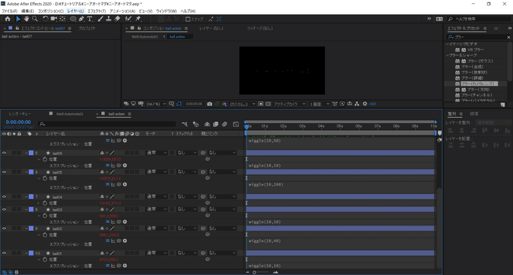Hide the ball04 layer with its eye icon
The image size is (513, 275).
[x=4, y=197]
